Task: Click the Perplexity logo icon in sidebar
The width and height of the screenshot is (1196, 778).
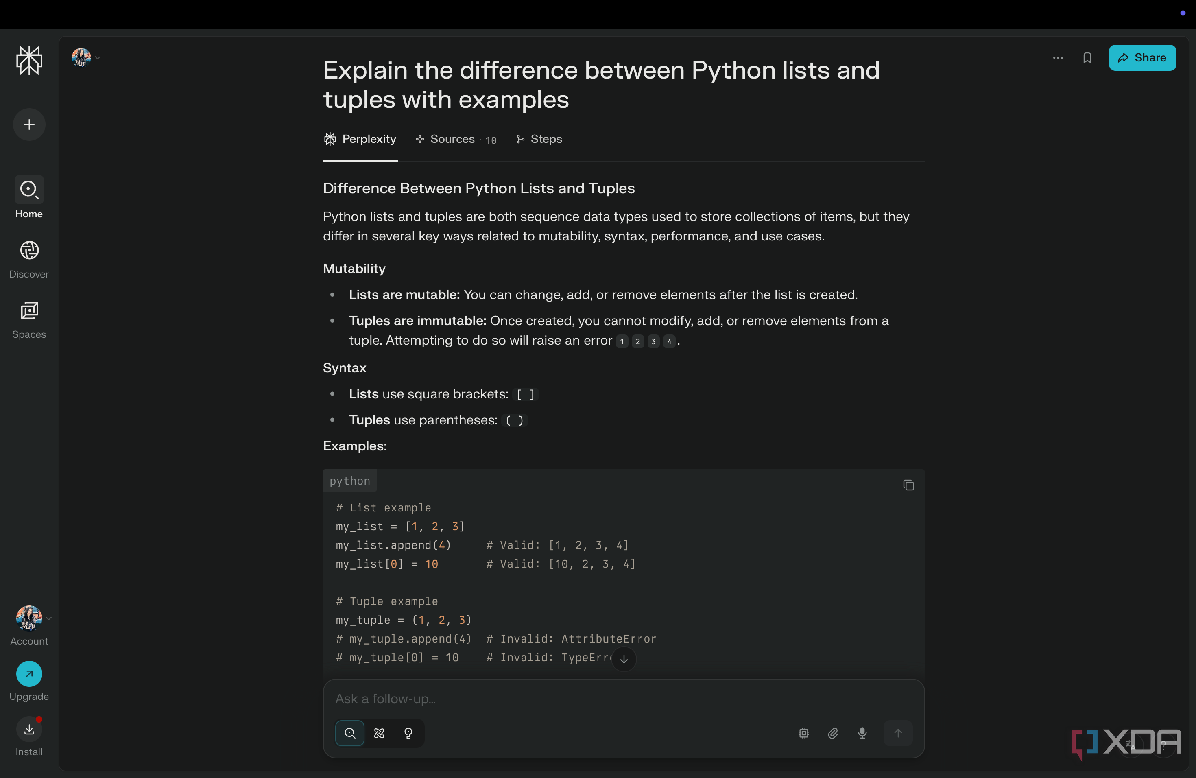Action: (29, 60)
